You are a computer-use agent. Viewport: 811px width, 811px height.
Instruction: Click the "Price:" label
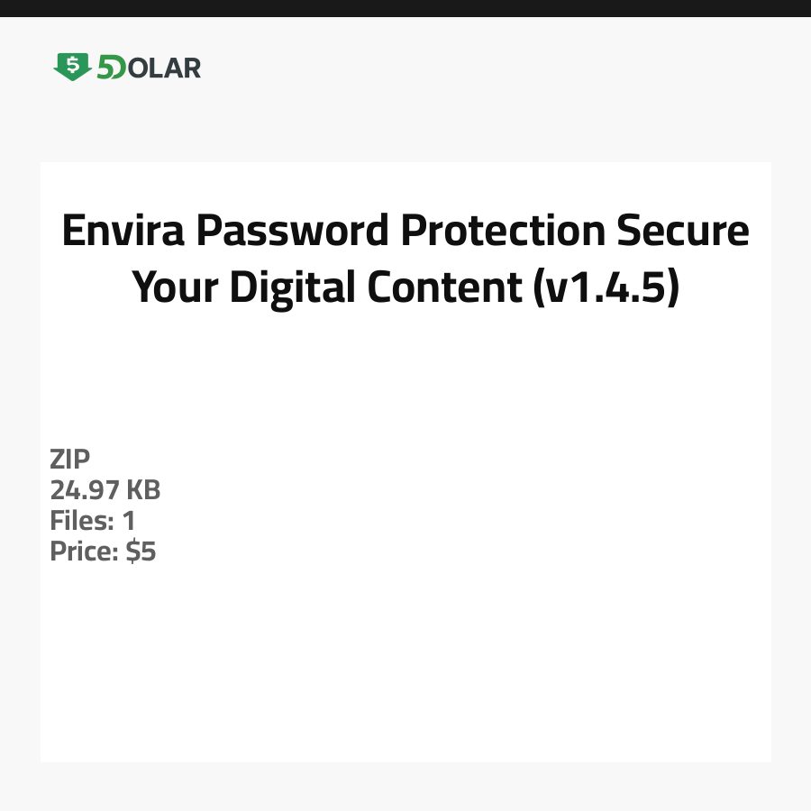coord(84,551)
